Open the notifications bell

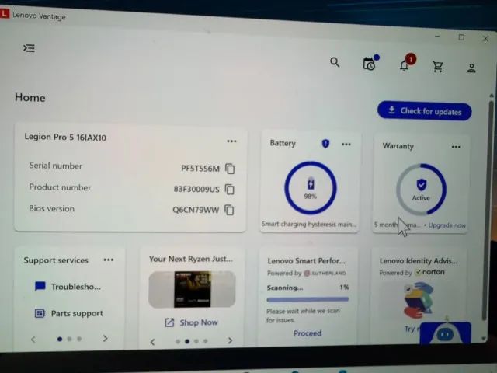(x=404, y=65)
